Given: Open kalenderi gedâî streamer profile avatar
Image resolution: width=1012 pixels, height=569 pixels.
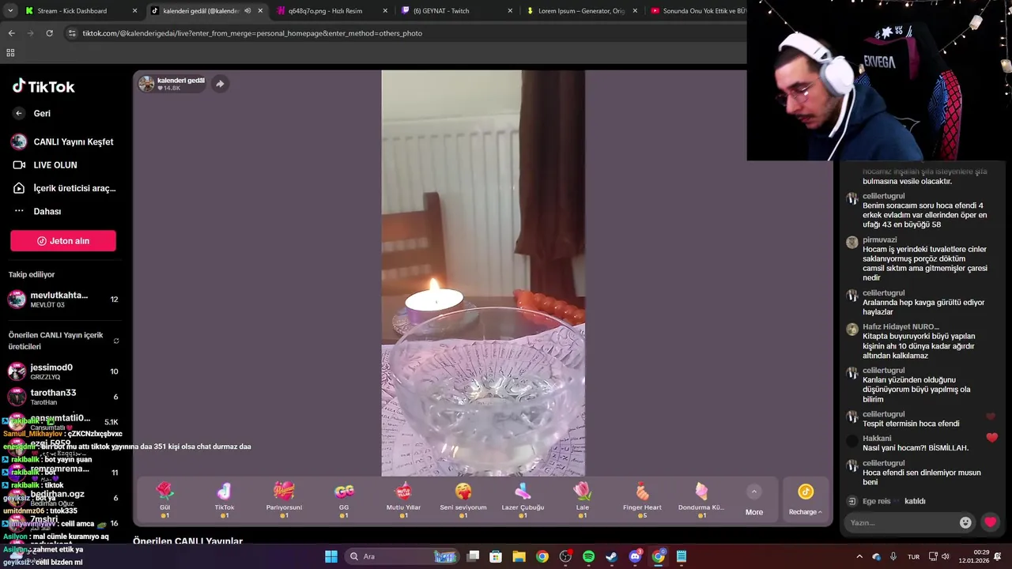Looking at the screenshot, I should (146, 84).
